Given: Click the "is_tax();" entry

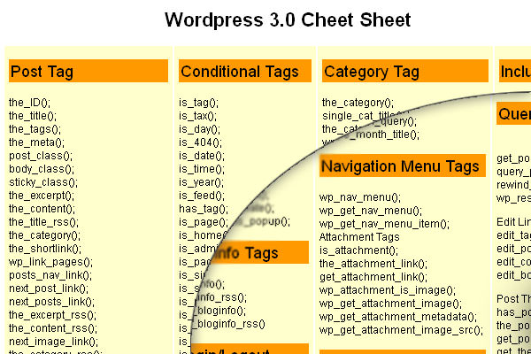Looking at the screenshot, I should click(x=197, y=116).
